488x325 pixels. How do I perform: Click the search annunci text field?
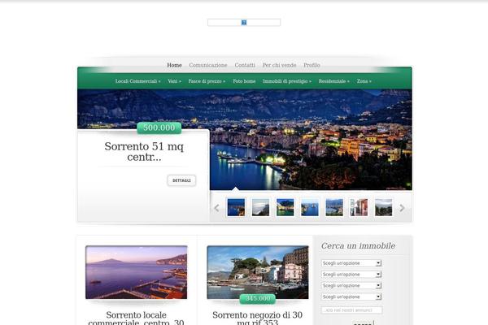point(351,310)
